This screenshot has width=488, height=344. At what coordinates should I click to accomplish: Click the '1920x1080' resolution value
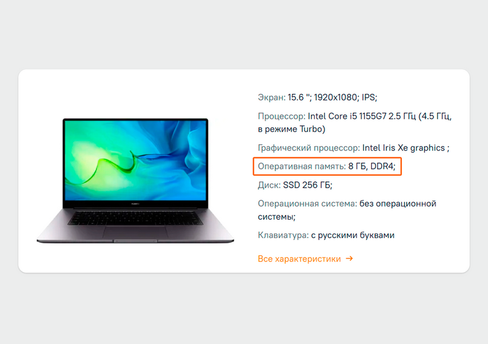pyautogui.click(x=335, y=98)
